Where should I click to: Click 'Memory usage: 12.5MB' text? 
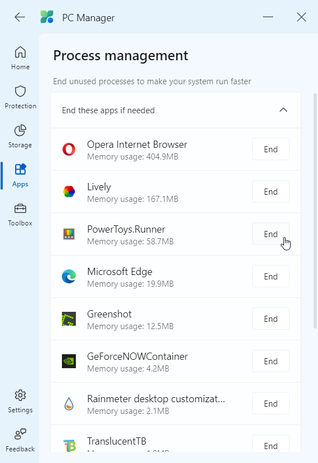pos(130,326)
